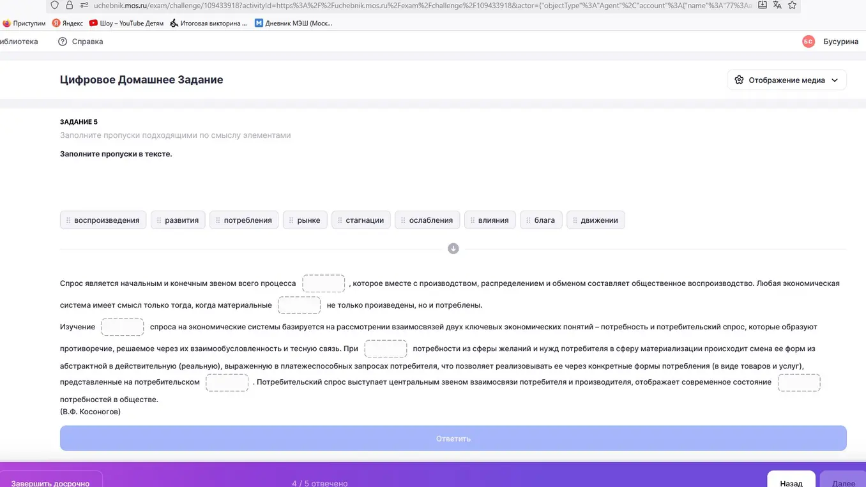This screenshot has height=487, width=866.
Task: Click the chevron arrow of Отображение медиа
Action: 835,80
